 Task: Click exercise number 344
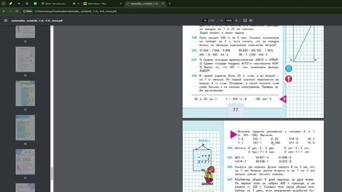pos(230,148)
